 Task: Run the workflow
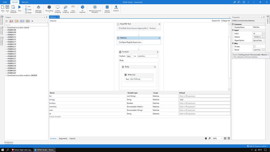(20, 8)
